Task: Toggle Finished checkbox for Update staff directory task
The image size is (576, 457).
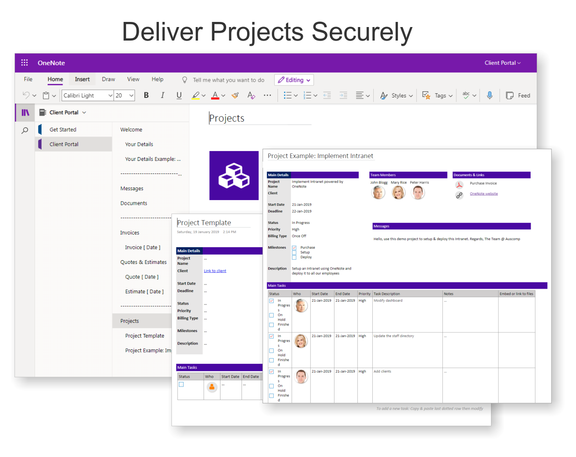Action: tap(271, 360)
